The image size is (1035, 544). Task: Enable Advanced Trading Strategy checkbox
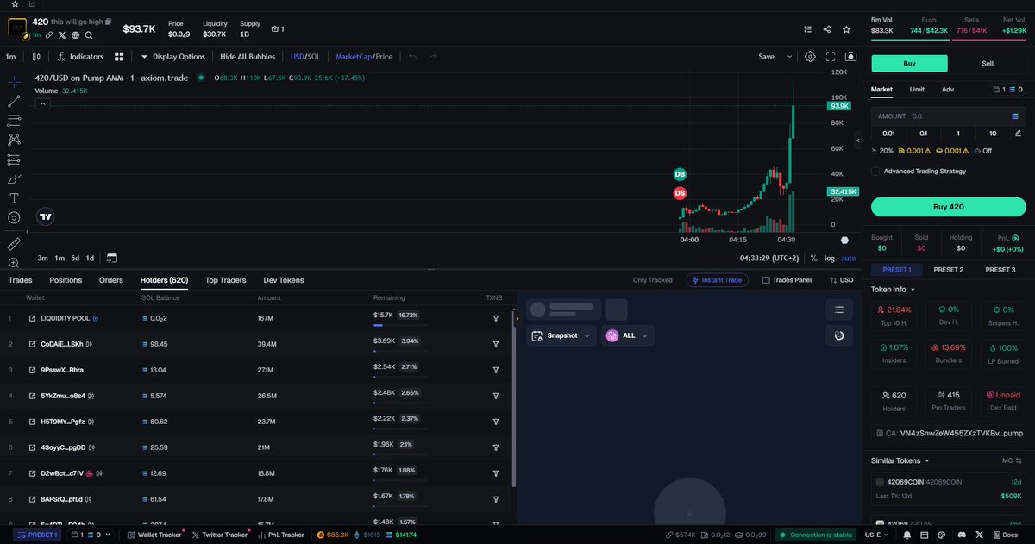(x=875, y=172)
